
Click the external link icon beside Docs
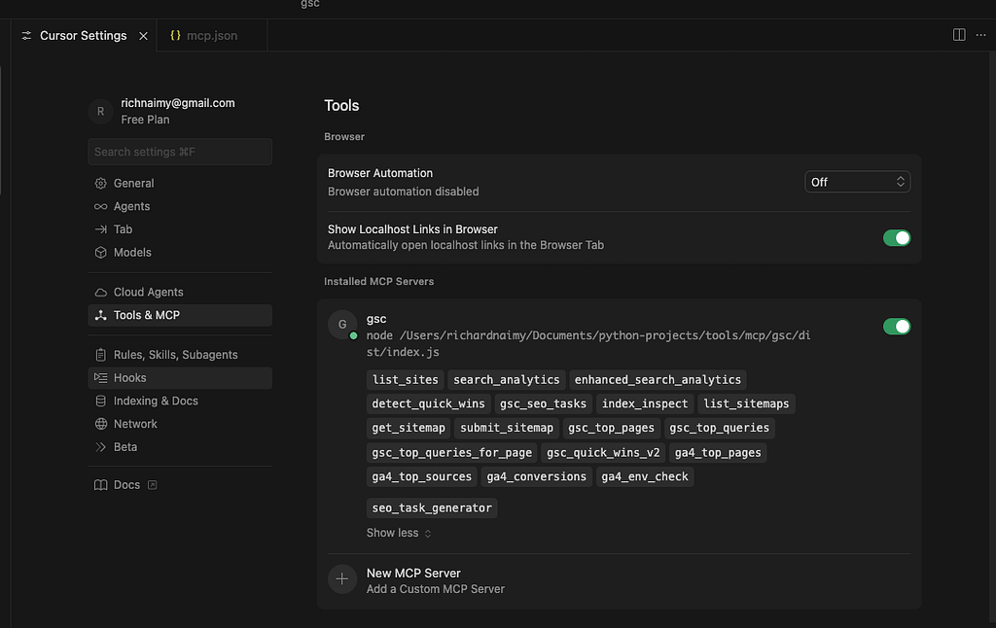tap(153, 485)
